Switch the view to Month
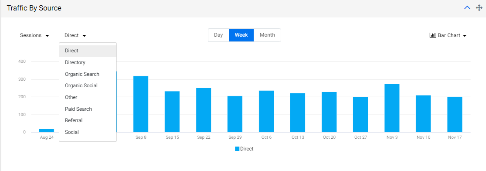The width and height of the screenshot is (486, 171). [x=267, y=35]
